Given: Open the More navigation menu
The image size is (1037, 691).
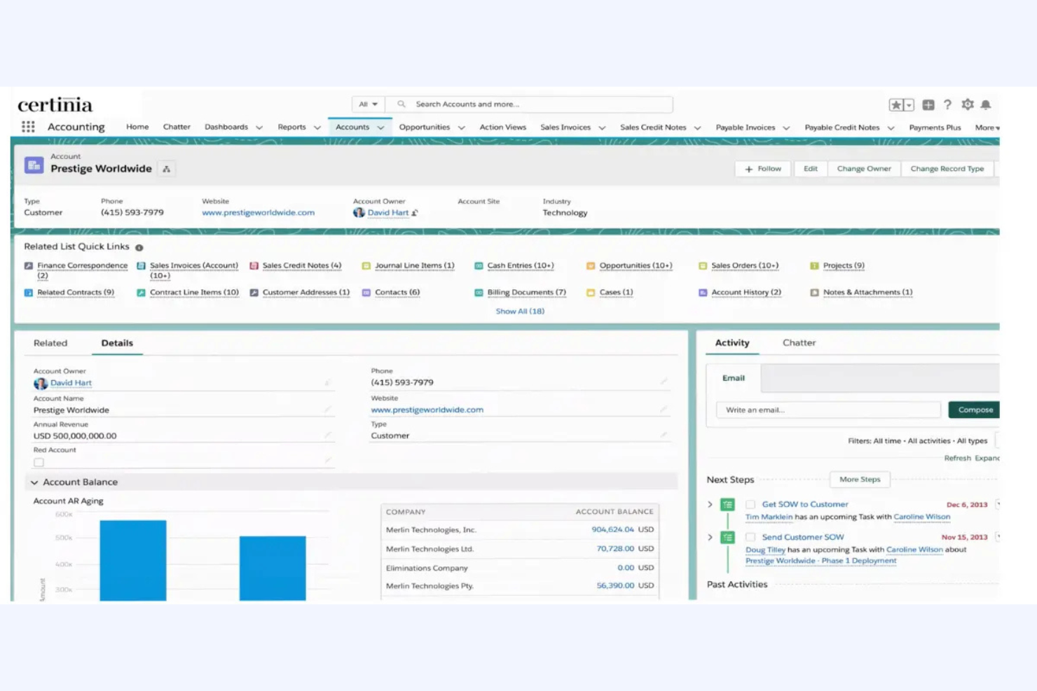Looking at the screenshot, I should [x=987, y=127].
